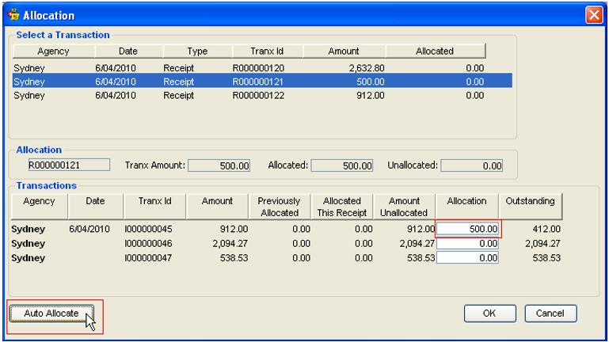The height and width of the screenshot is (342, 609).
Task: Click the Type column header
Action: 197,51
